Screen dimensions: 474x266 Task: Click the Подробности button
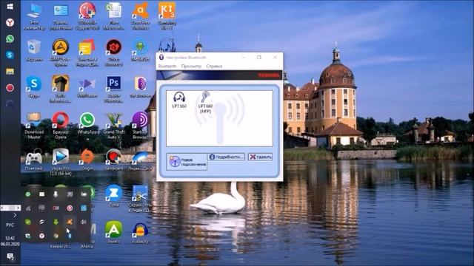click(226, 157)
